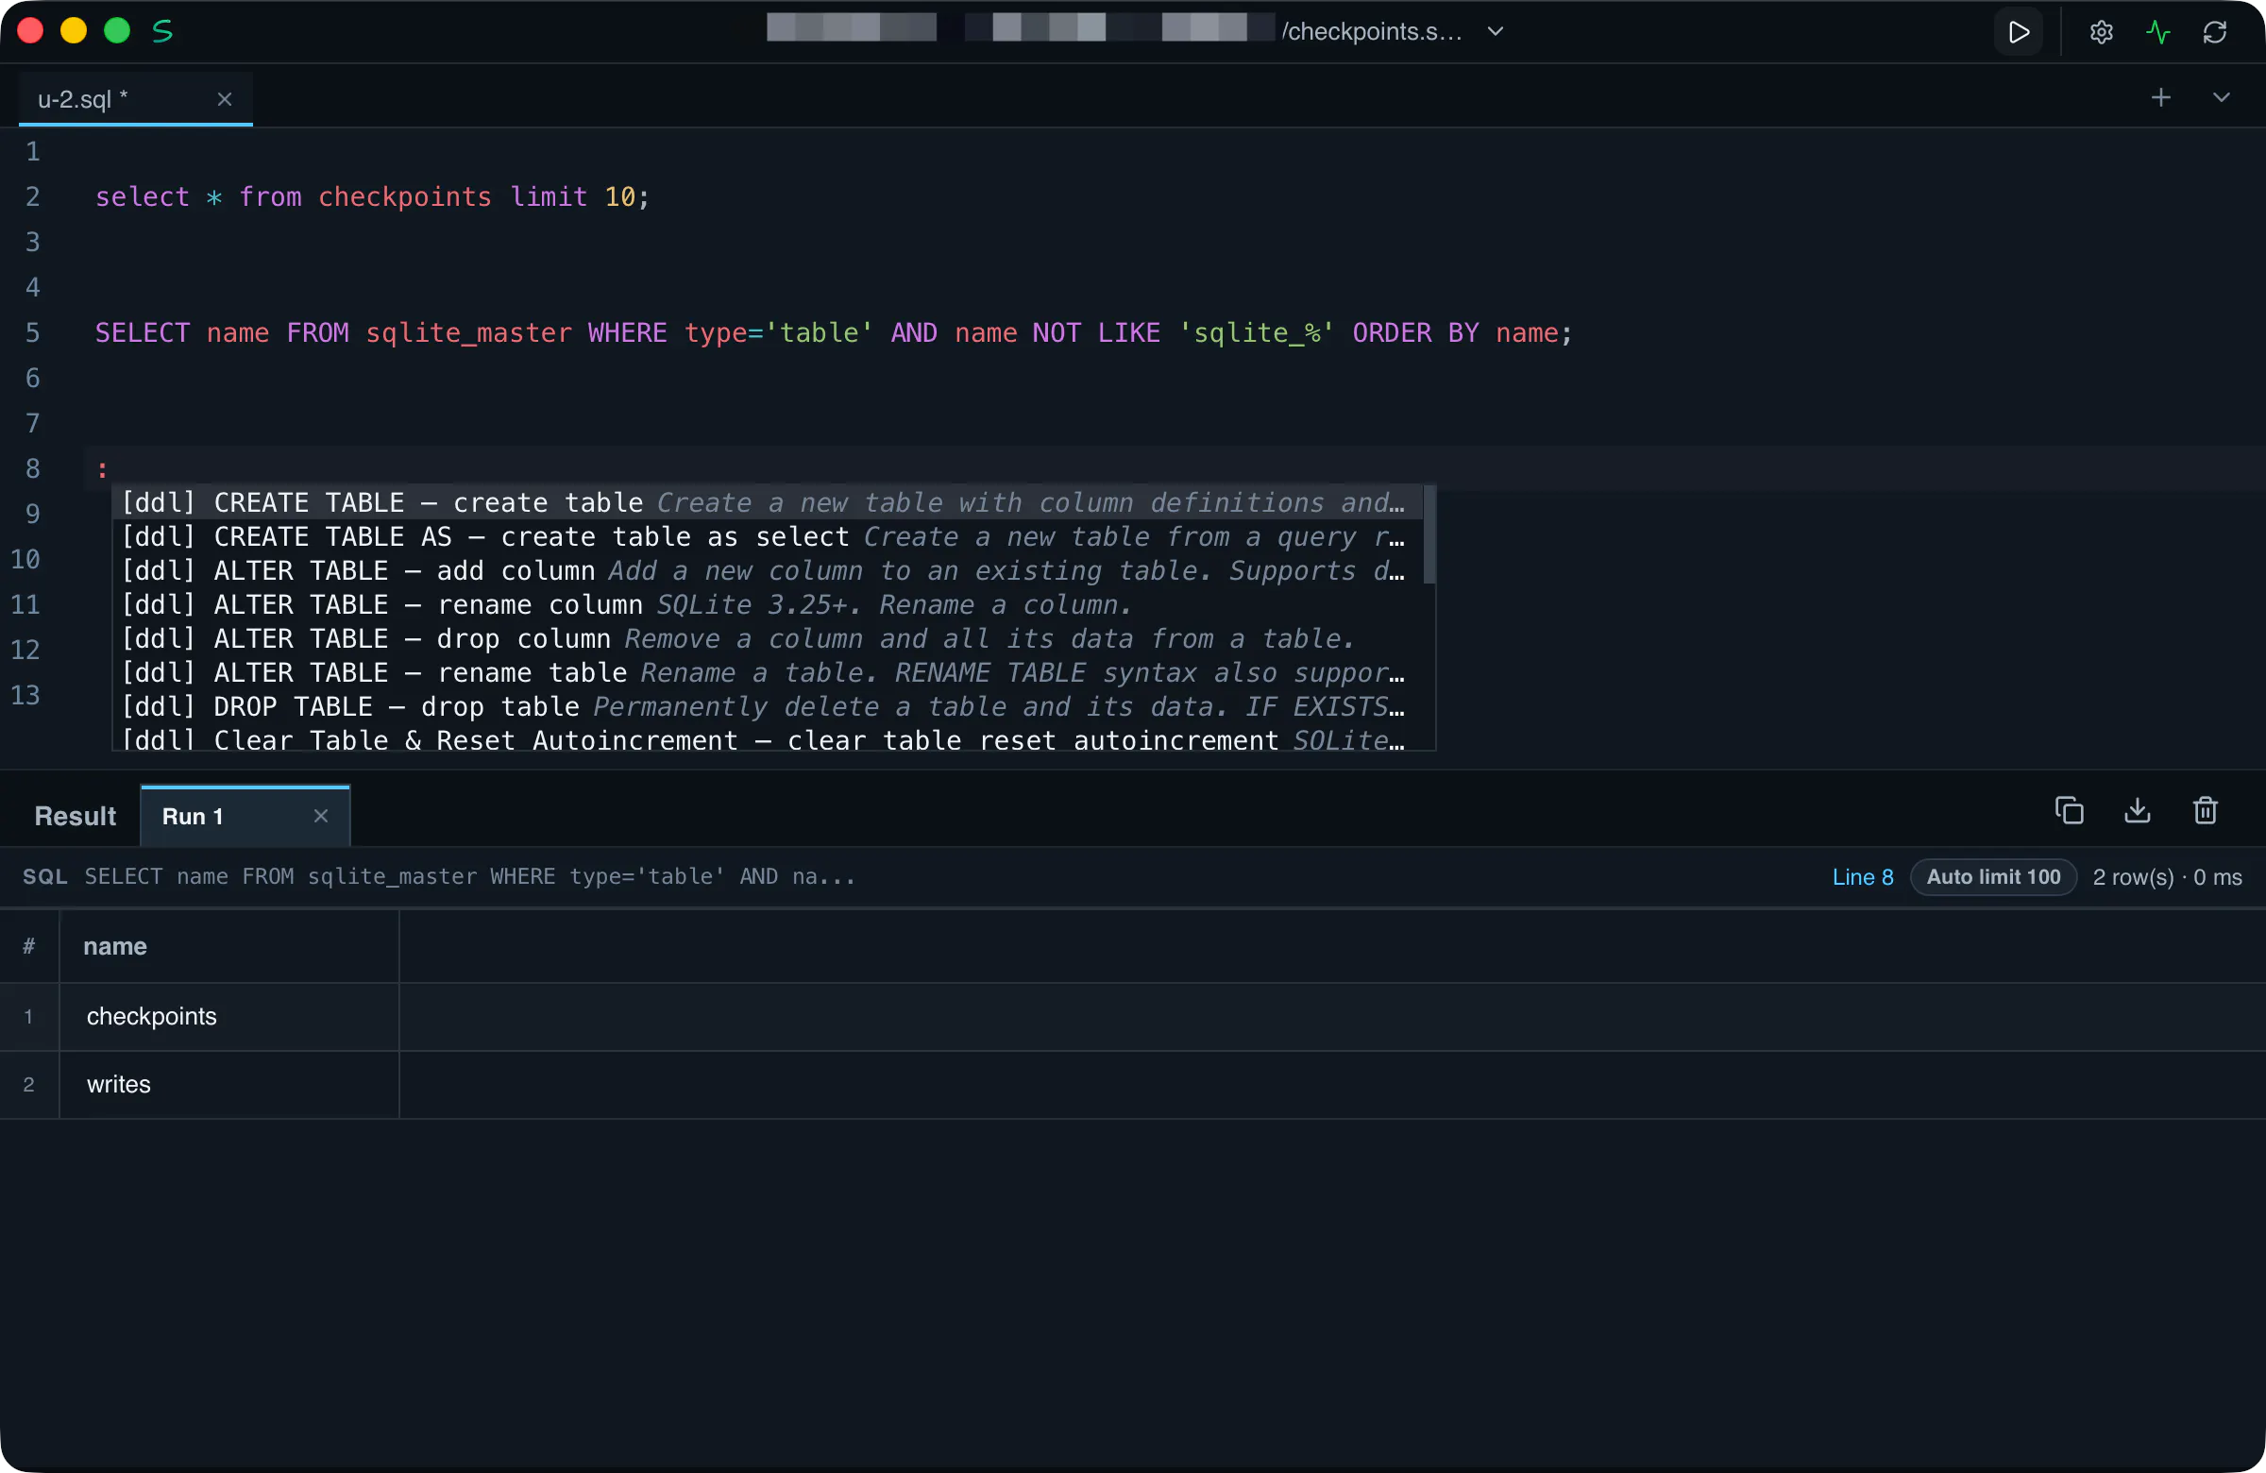The width and height of the screenshot is (2266, 1473).
Task: Place cursor in 'select * from checkpoints' line
Action: (x=372, y=197)
